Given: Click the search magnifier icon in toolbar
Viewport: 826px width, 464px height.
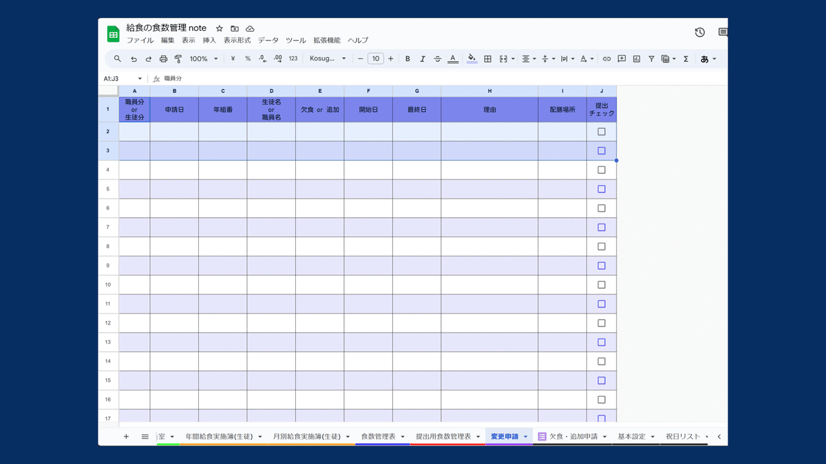Looking at the screenshot, I should [x=118, y=59].
